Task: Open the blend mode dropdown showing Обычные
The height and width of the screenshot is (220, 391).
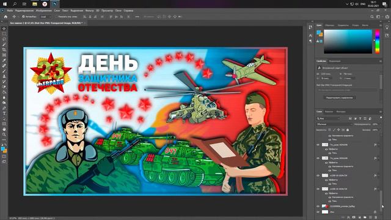Action: tap(334, 124)
